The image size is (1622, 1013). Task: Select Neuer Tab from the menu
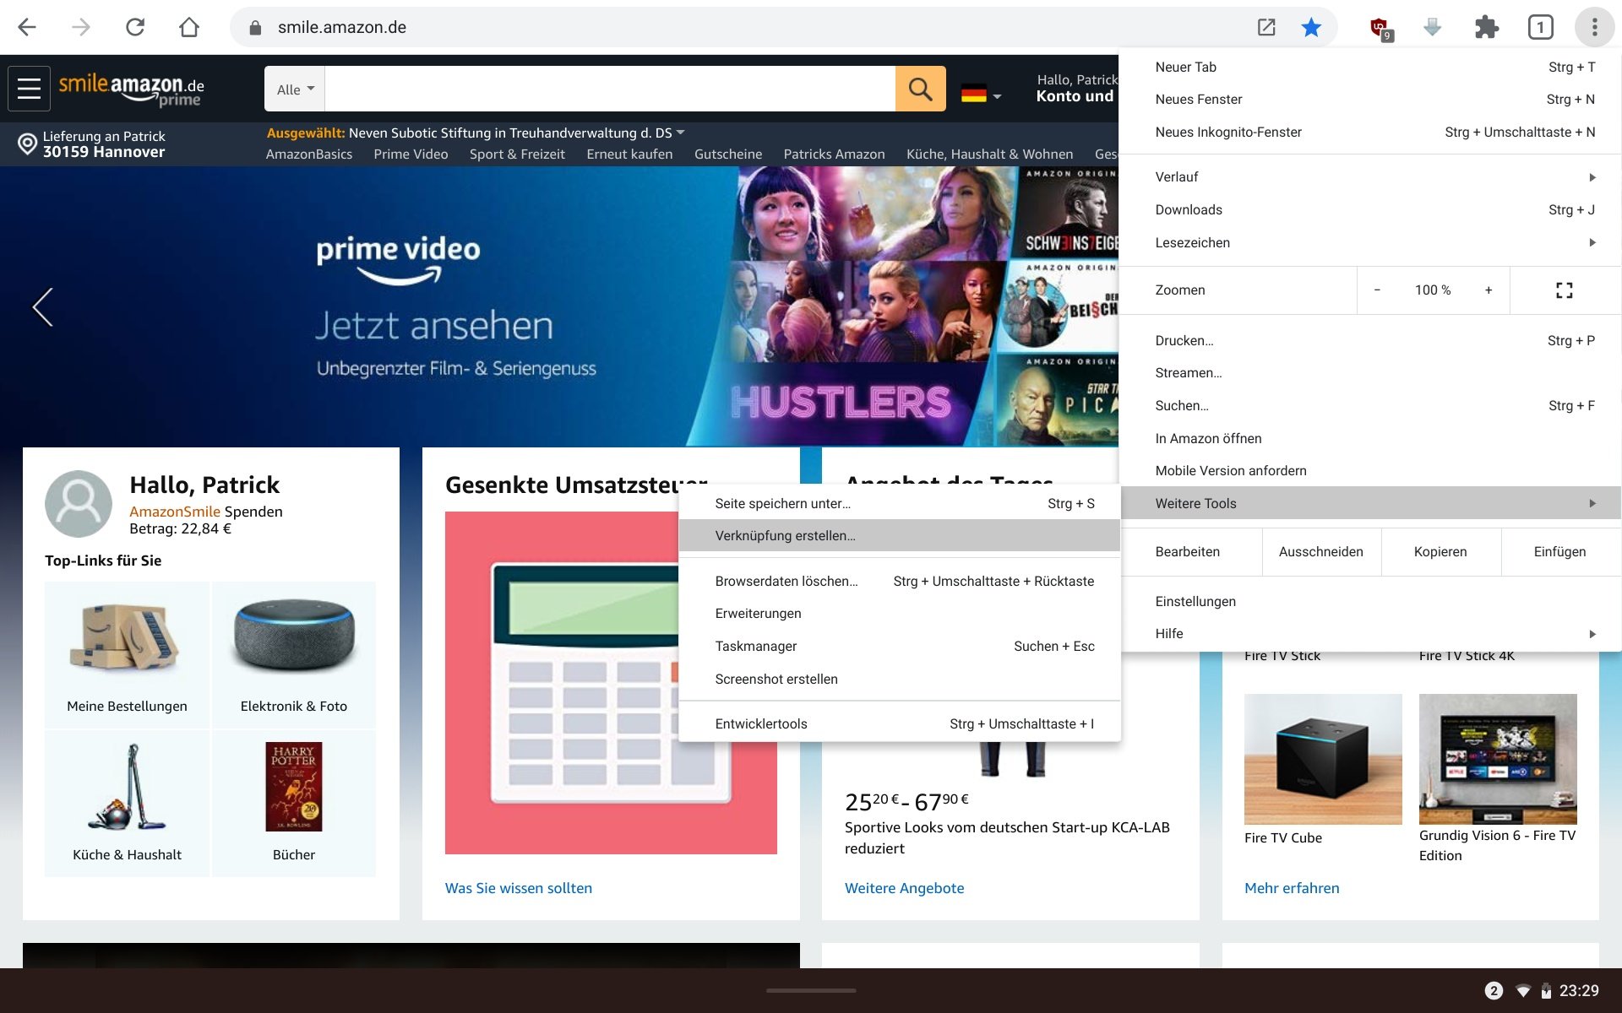1370,68
